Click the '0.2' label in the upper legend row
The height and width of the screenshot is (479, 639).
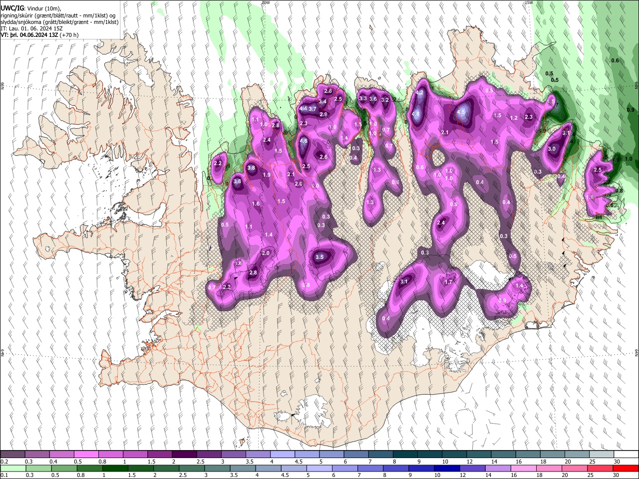click(4, 462)
